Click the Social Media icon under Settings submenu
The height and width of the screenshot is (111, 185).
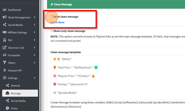tap(7, 100)
